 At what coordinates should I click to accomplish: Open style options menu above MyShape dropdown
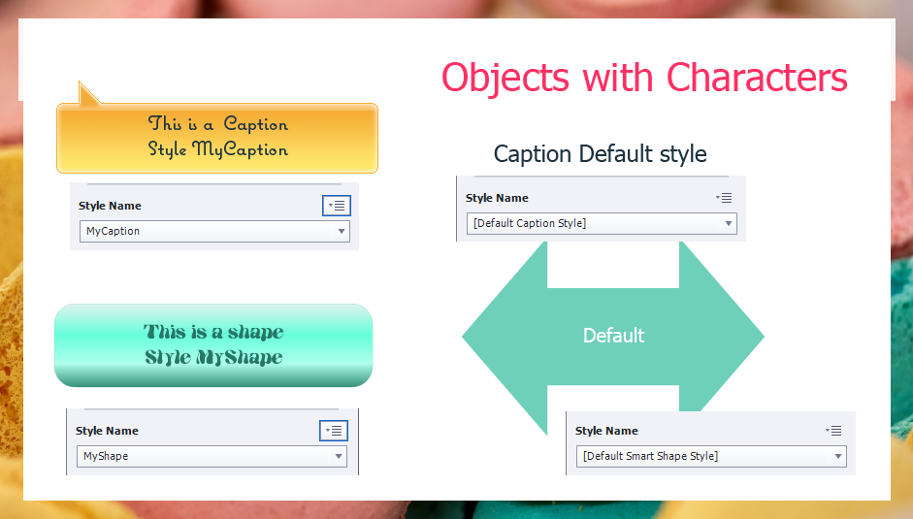tap(334, 431)
